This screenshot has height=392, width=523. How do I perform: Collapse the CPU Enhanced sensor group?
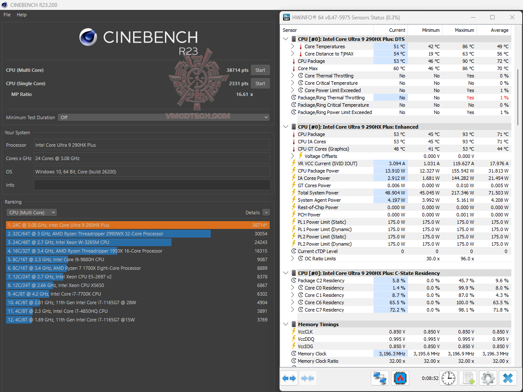click(286, 127)
